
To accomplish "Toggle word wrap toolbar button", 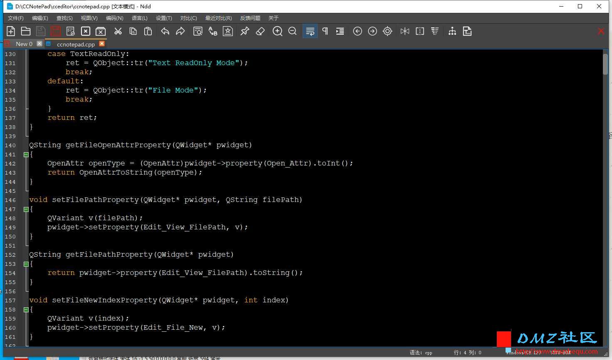I will pos(310,31).
